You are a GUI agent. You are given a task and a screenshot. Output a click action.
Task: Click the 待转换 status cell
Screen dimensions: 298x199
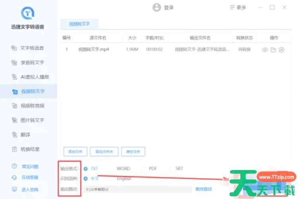point(244,50)
